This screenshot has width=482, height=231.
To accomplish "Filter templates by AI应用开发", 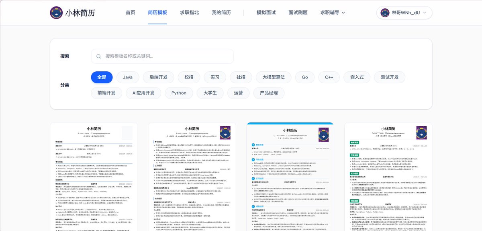I will (143, 93).
